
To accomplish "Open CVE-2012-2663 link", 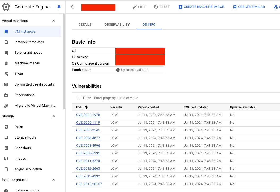I will click(88, 168).
